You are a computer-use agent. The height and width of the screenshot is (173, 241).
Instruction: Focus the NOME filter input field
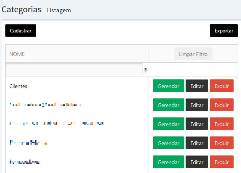74,69
